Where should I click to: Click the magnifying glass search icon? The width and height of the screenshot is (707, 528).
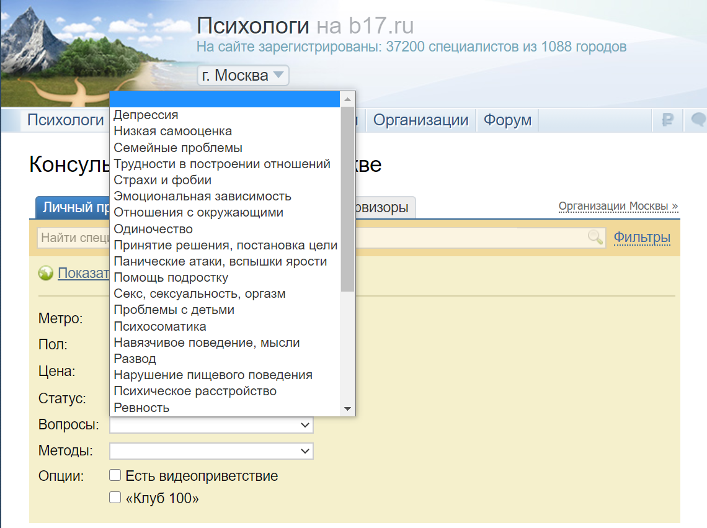pos(595,237)
